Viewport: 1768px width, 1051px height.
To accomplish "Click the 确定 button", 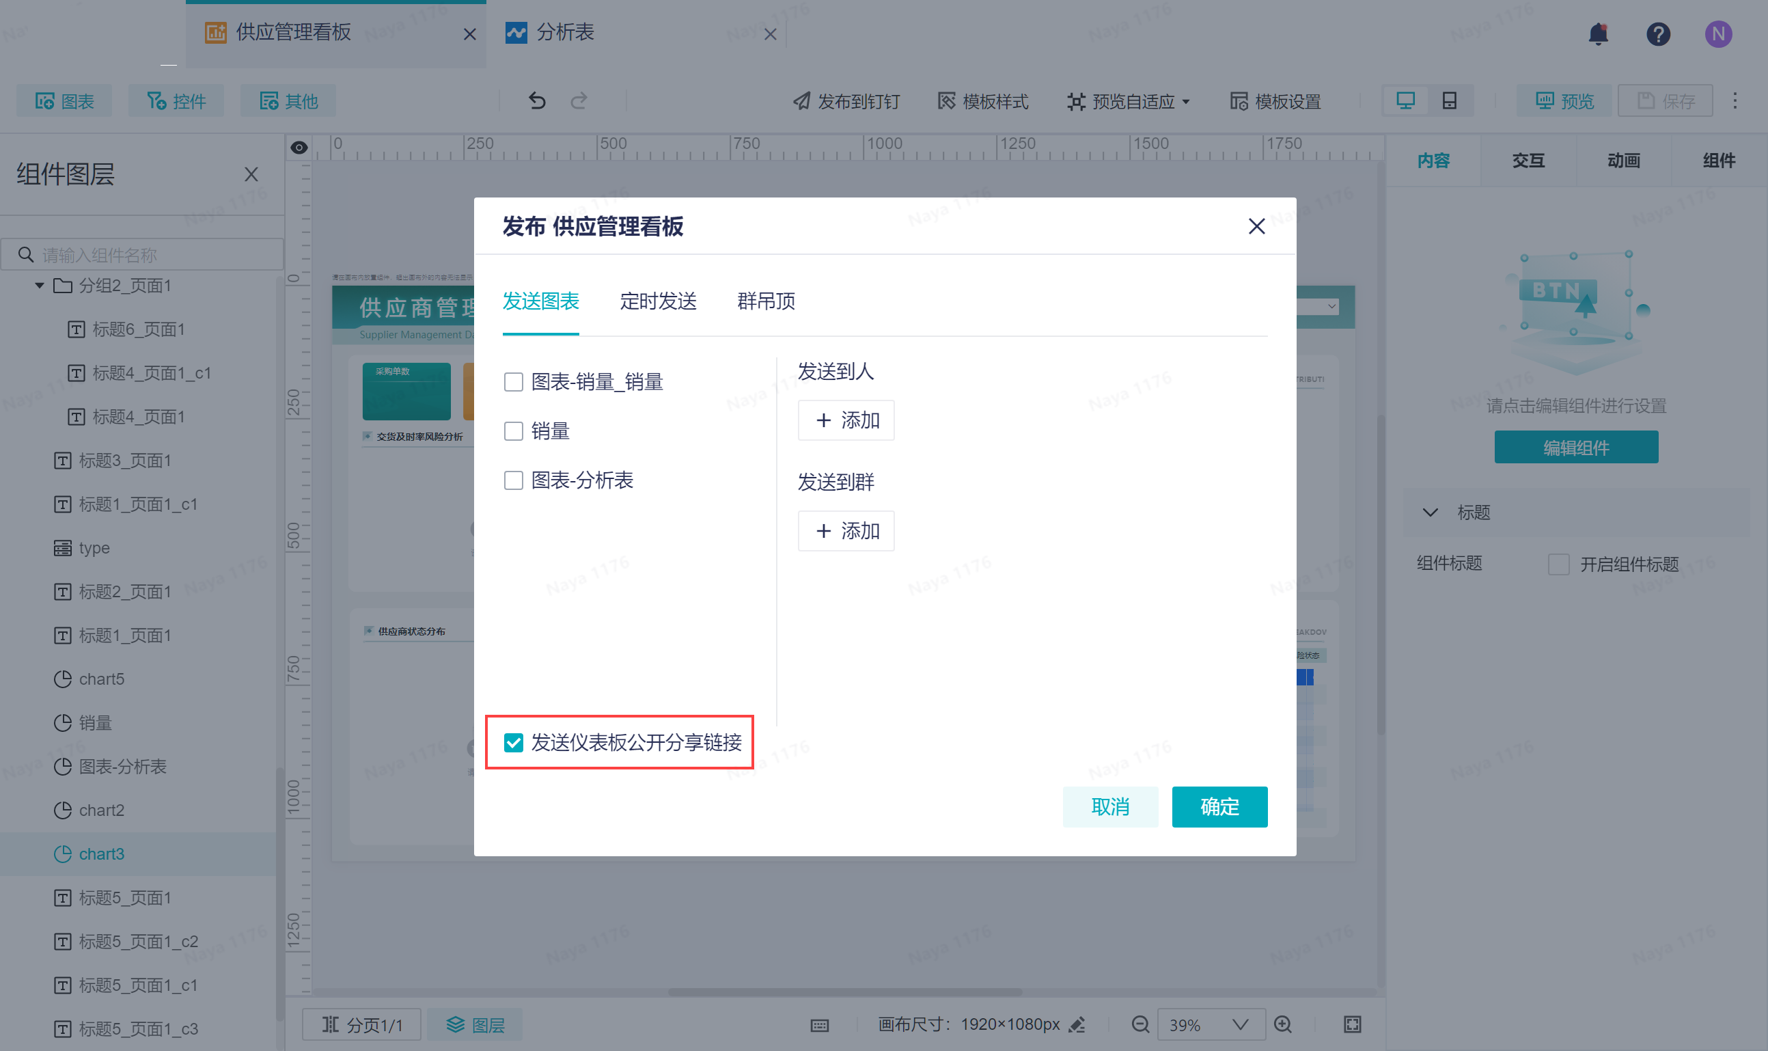I will point(1219,806).
